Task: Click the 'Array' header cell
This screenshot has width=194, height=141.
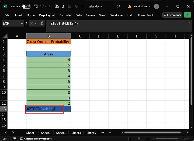Action: [x=48, y=54]
